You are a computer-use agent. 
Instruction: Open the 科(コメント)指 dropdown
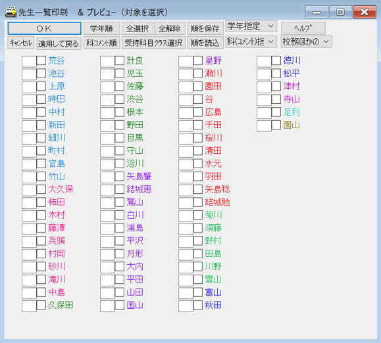(x=251, y=41)
